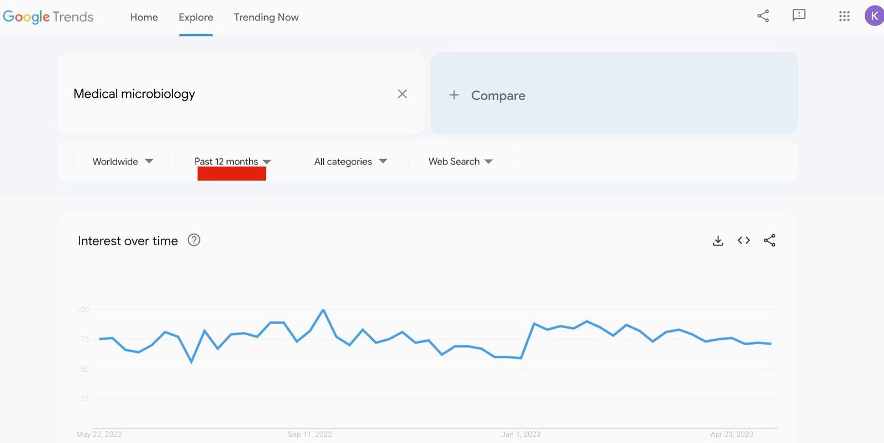Download Interest over time data as CSV
Image resolution: width=884 pixels, height=443 pixels.
coord(718,240)
